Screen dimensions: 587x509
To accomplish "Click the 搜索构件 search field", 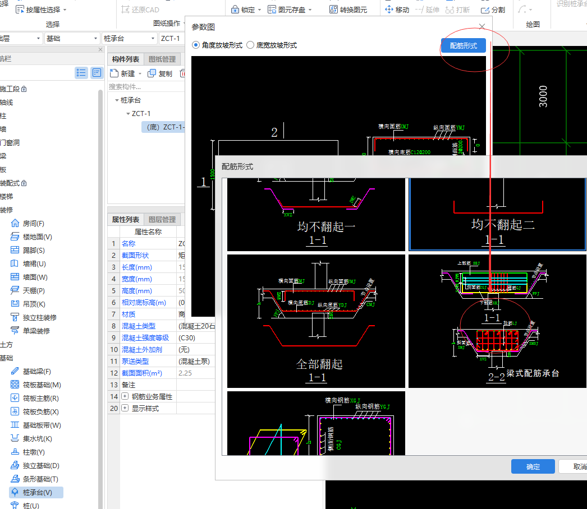I will tap(146, 87).
